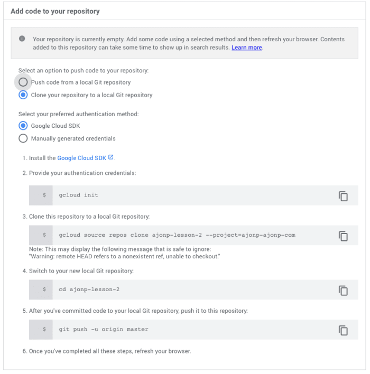Click the cd ajonp-lesson-2 command text
370x374 pixels.
click(89, 289)
